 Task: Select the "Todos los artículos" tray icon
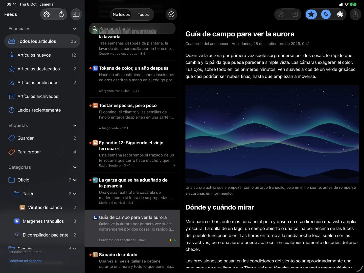click(x=12, y=41)
